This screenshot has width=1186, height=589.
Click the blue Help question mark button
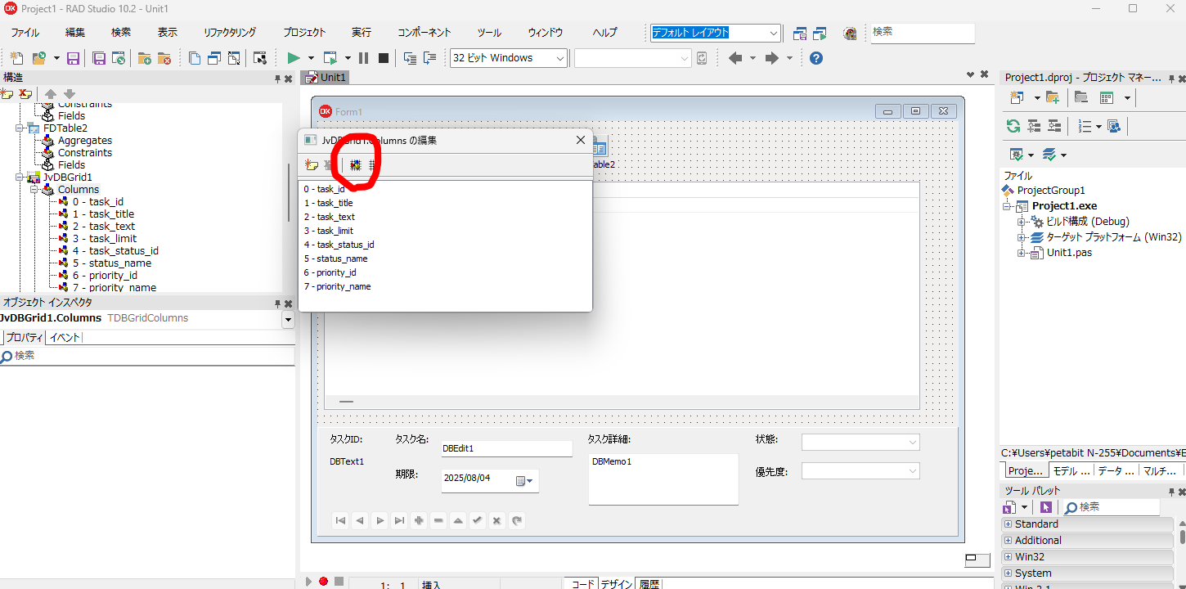click(815, 57)
